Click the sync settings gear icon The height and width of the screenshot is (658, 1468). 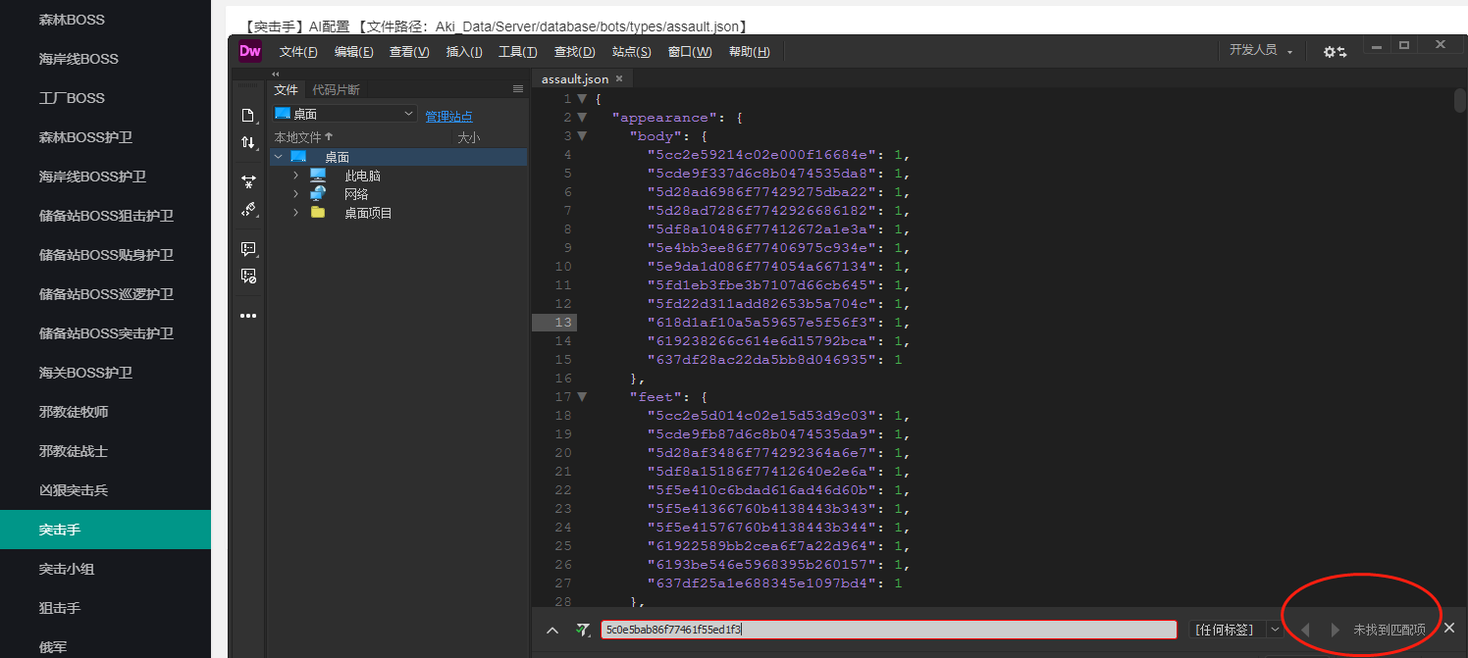point(1335,52)
